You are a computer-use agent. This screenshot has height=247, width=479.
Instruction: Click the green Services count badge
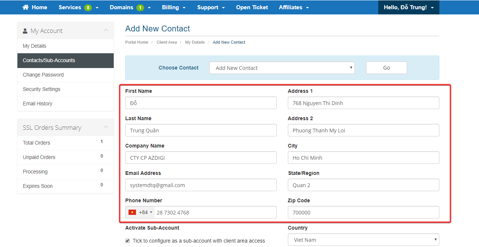point(88,7)
